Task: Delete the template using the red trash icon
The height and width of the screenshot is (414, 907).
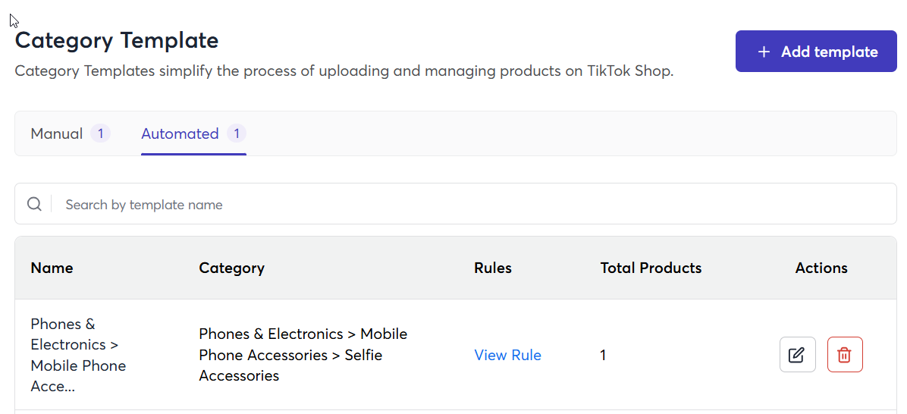Action: pos(845,354)
